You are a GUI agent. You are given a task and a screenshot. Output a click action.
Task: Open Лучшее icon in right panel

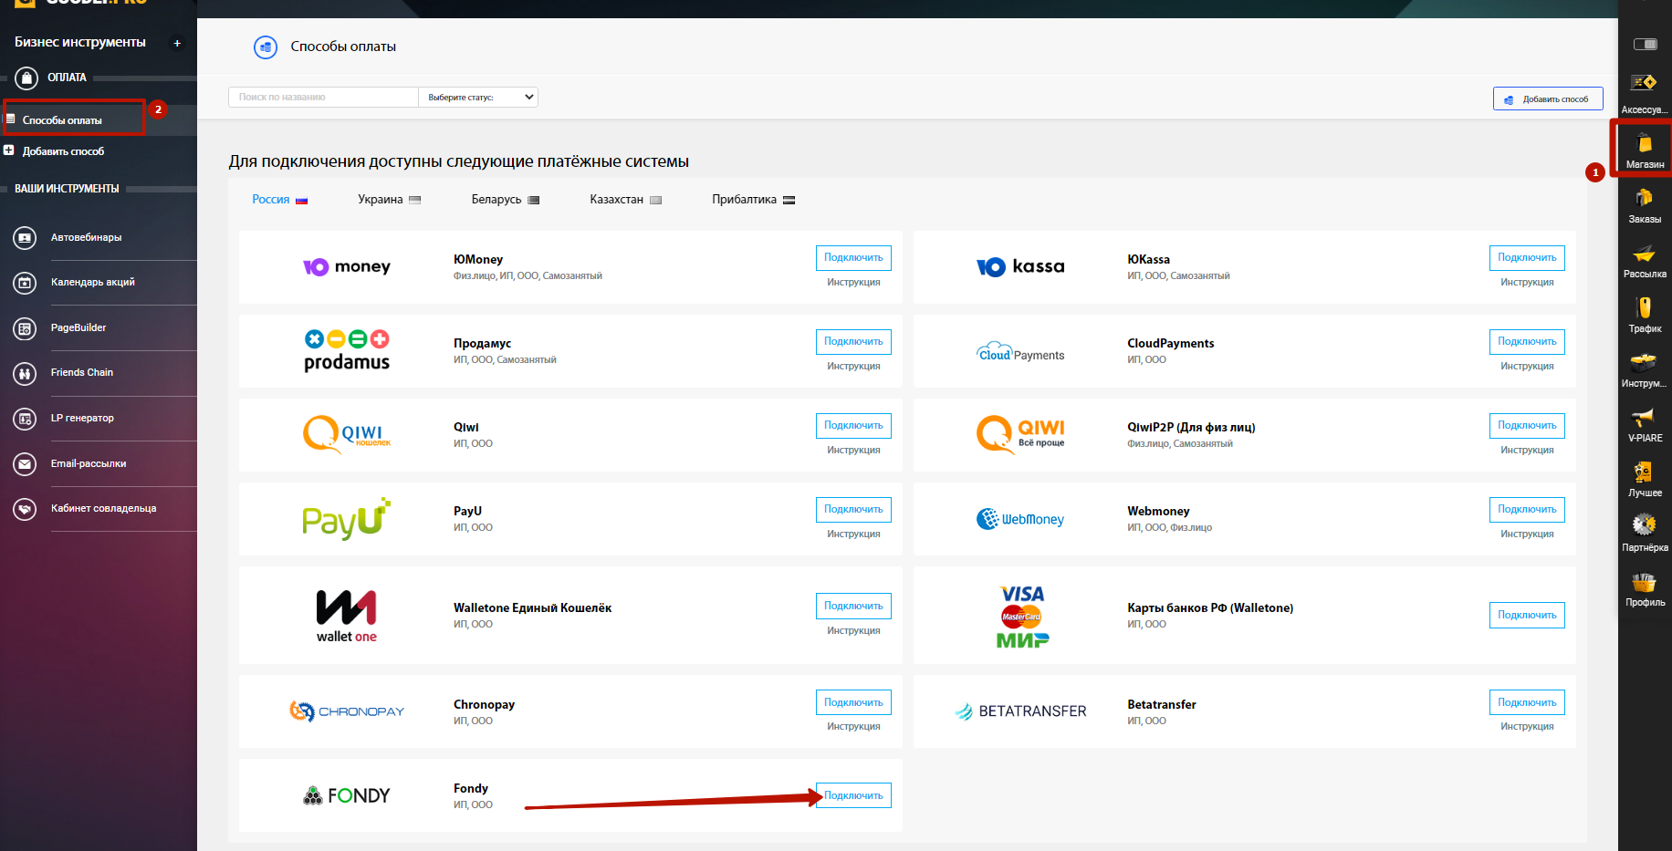pyautogui.click(x=1645, y=472)
